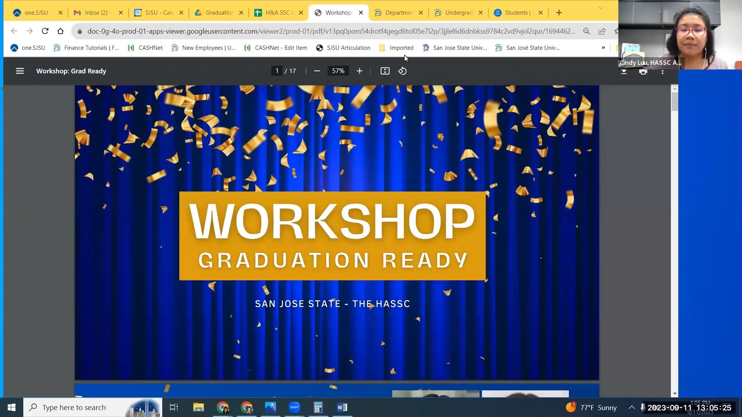Open the 77°F Sunny weather widget
This screenshot has height=417, width=742.
coord(591,407)
